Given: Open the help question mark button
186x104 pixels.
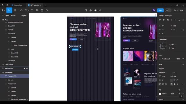Looking at the screenshot, I should point(181,96).
